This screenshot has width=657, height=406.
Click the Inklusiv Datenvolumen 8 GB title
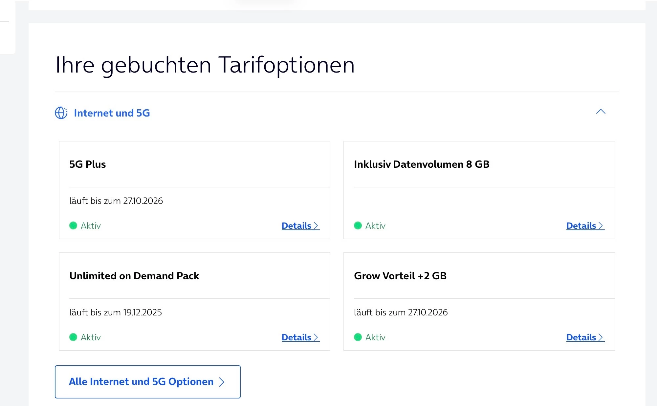pyautogui.click(x=421, y=164)
